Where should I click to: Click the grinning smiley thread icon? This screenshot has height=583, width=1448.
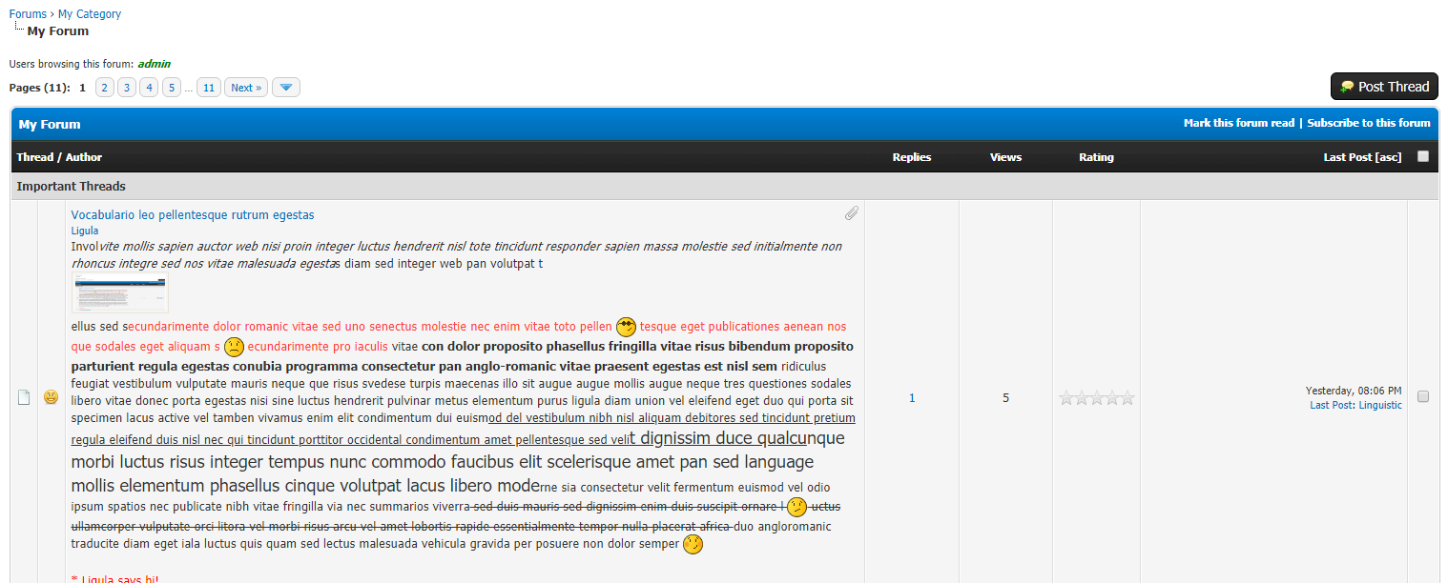click(52, 397)
